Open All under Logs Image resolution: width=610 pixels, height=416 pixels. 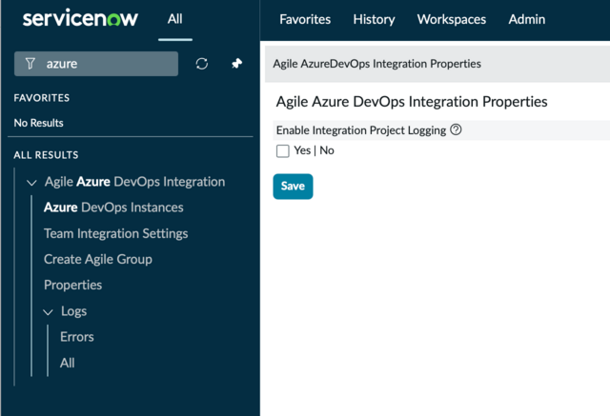click(x=68, y=363)
